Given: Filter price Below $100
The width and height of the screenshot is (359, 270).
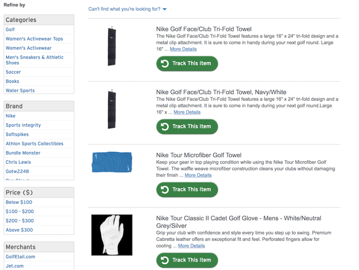Looking at the screenshot, I should [19, 202].
